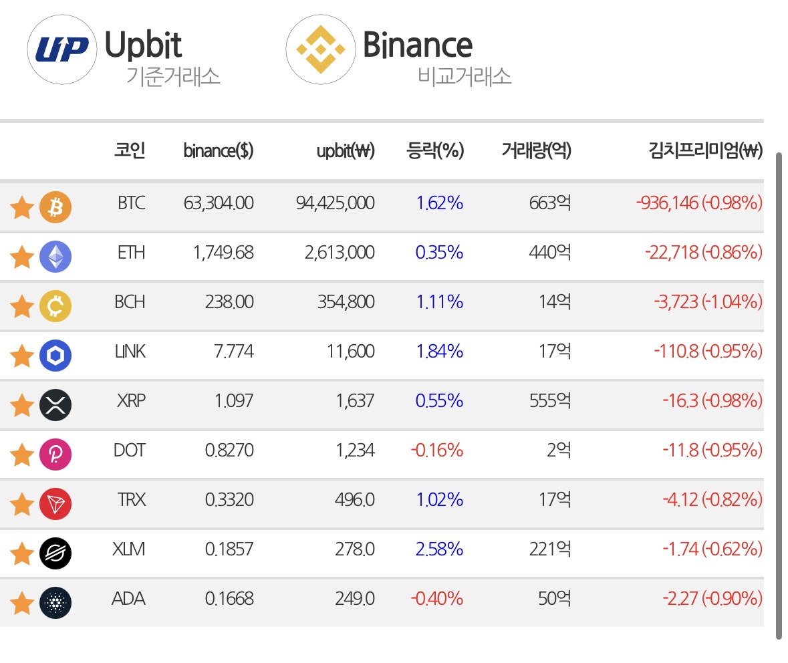The width and height of the screenshot is (788, 663).
Task: Toggle the favorite star for BCH
Action: pos(22,307)
